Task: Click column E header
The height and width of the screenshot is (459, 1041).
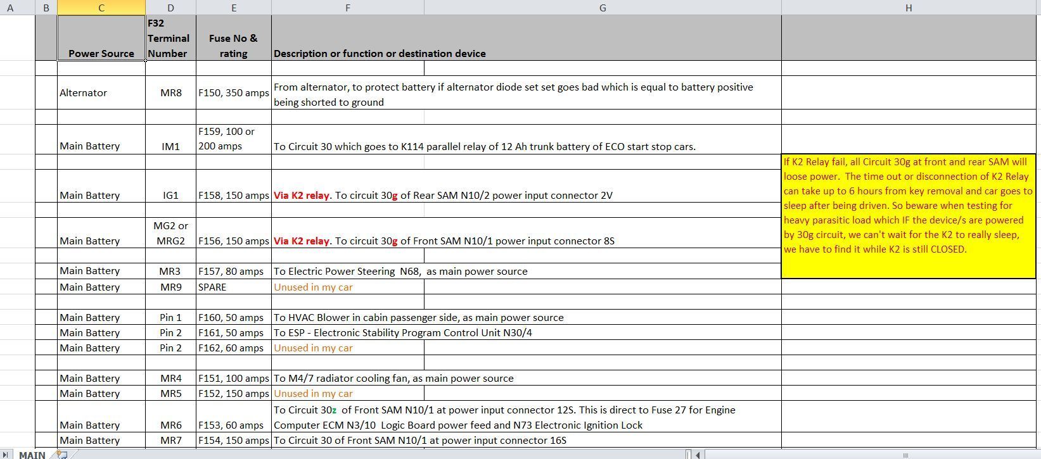Action: (x=234, y=8)
